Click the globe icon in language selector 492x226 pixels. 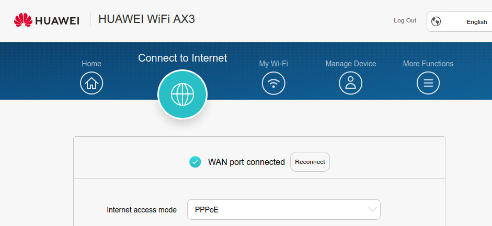tap(436, 21)
